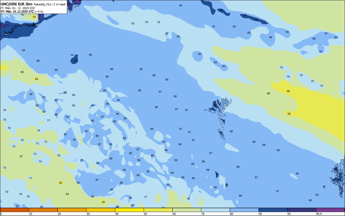Click the humidity value 53 on the map
Image resolution: width=345 pixels, height=216 pixels.
pos(34,17)
